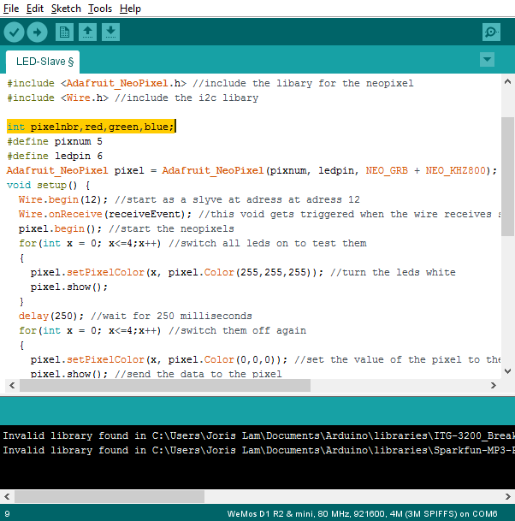Click 'Adafruit_NeoPixel.h' in the first include

click(x=123, y=83)
